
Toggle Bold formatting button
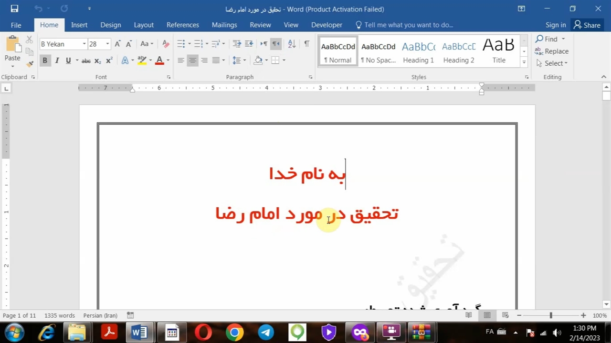click(45, 61)
